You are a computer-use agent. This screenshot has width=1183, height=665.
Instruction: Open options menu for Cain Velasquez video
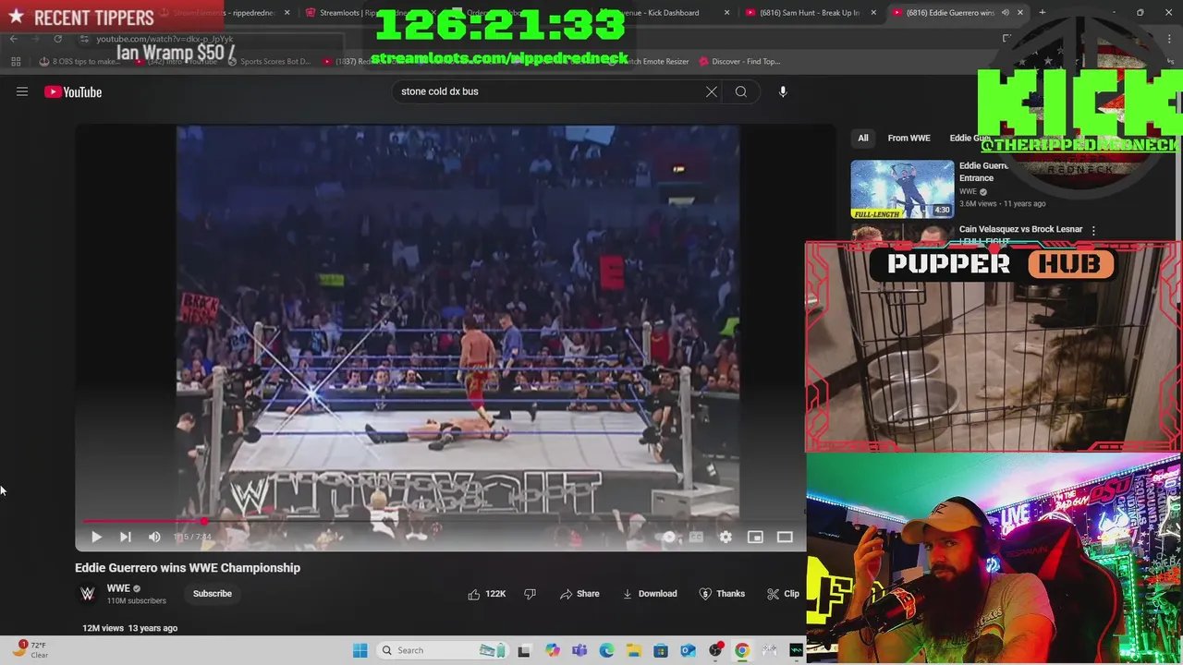pyautogui.click(x=1093, y=230)
